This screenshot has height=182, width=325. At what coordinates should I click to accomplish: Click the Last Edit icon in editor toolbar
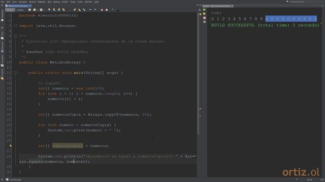tap(29, 10)
